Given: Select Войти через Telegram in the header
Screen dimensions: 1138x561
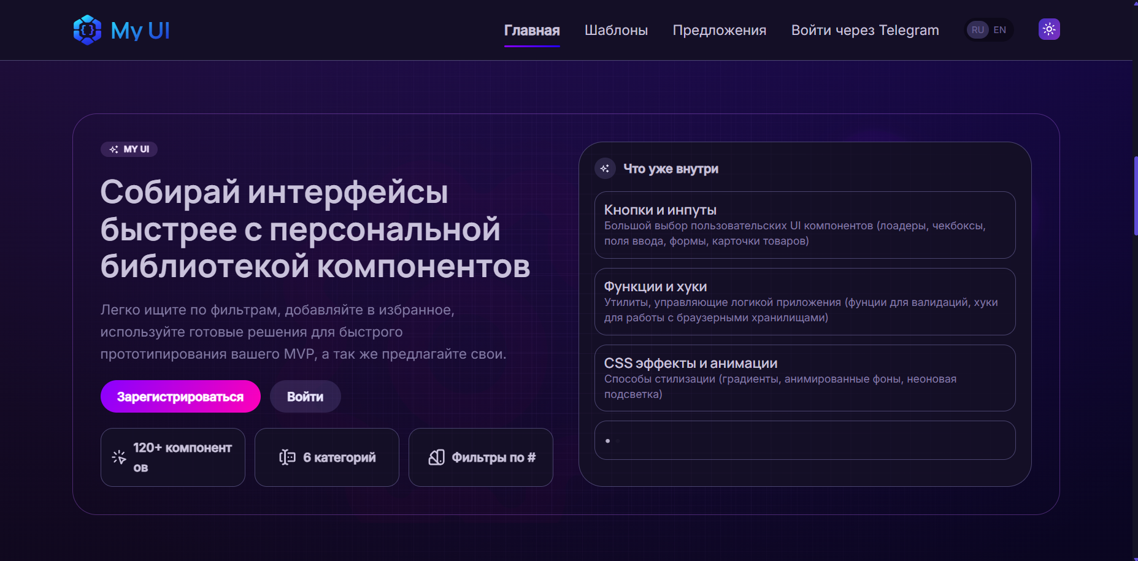Looking at the screenshot, I should 865,30.
